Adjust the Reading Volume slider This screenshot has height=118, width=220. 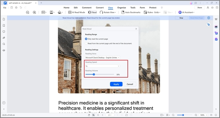pyautogui.click(x=100, y=74)
